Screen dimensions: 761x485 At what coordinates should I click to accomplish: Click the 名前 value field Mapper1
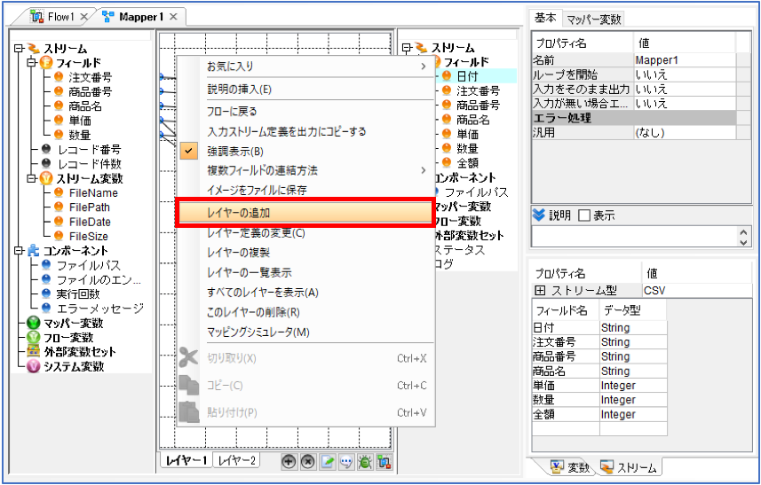coord(685,60)
